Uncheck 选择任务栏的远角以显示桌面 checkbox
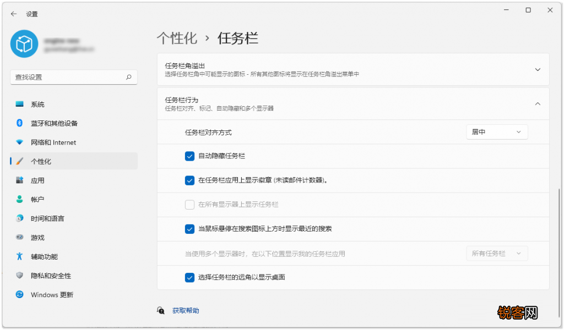Image resolution: width=564 pixels, height=330 pixels. [x=189, y=278]
